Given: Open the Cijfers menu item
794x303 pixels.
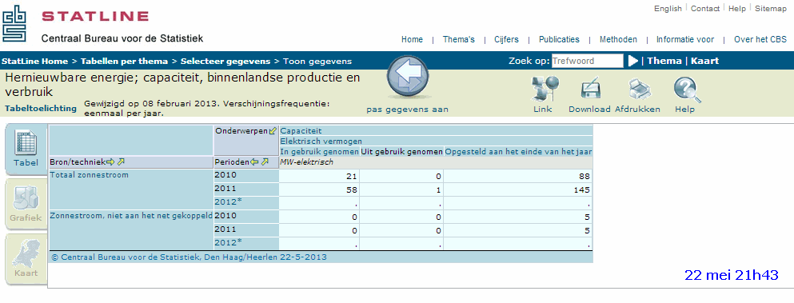Looking at the screenshot, I should point(506,39).
